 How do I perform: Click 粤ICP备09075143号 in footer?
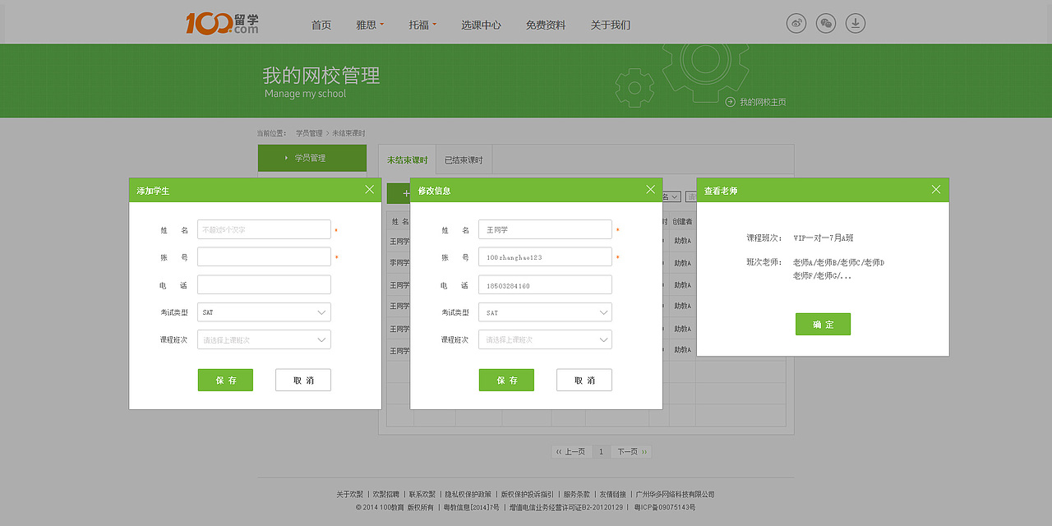point(665,508)
